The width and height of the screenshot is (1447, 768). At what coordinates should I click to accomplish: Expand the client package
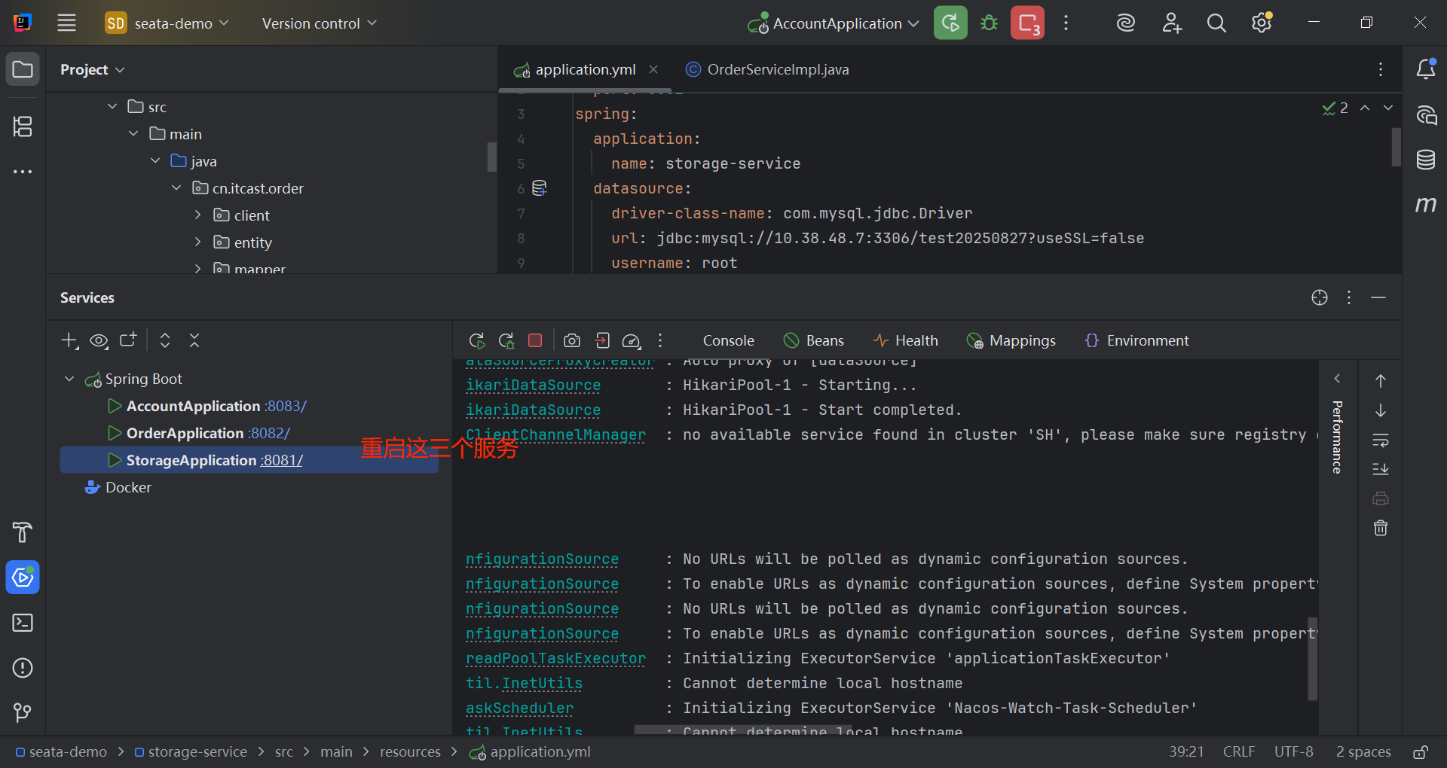(197, 215)
